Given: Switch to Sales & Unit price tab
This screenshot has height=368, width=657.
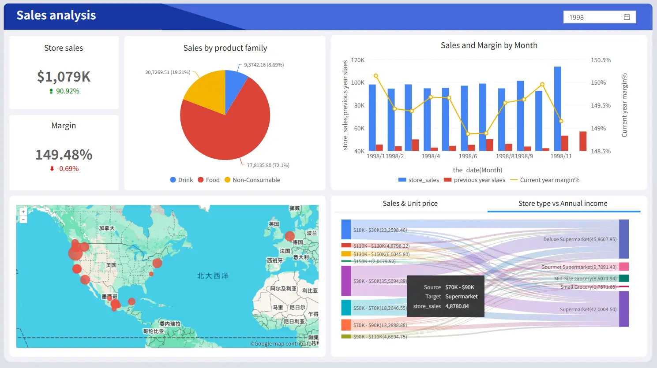Looking at the screenshot, I should [x=410, y=203].
